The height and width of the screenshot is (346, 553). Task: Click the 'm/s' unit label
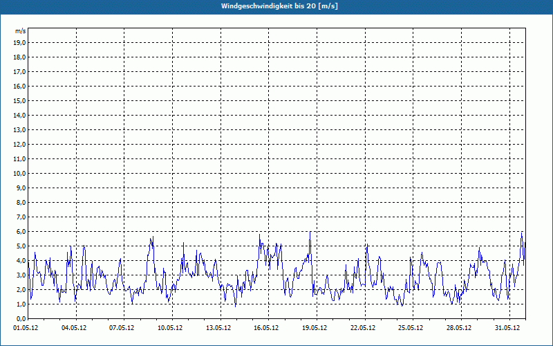pos(21,31)
